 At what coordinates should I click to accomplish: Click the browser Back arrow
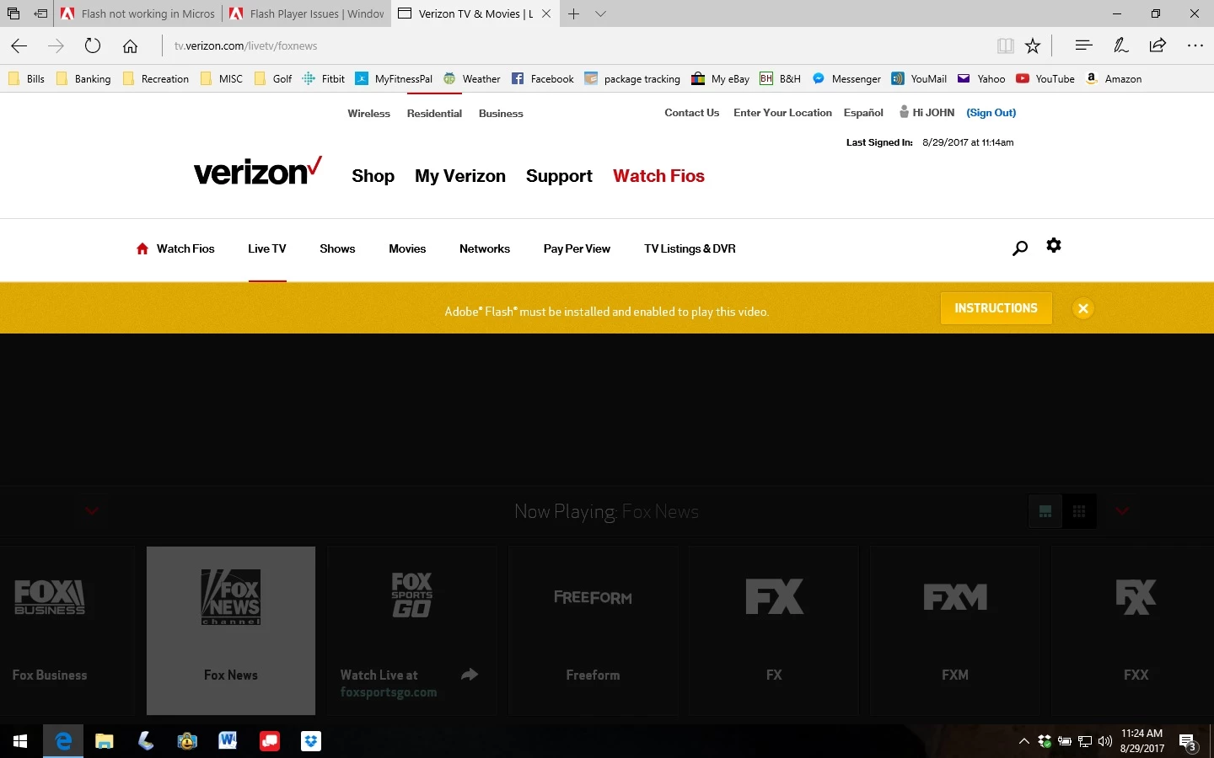19,46
